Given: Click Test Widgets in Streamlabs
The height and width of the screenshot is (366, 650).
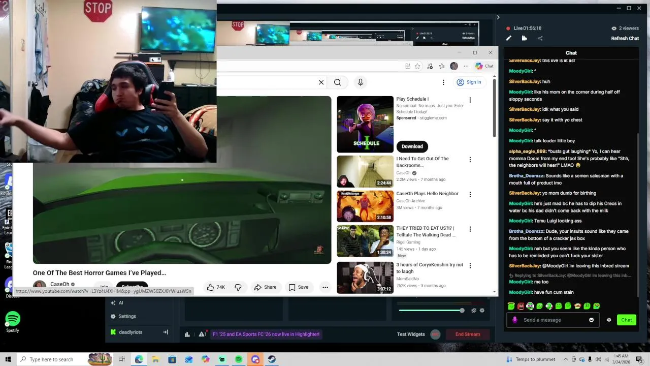Looking at the screenshot, I should coord(410,334).
